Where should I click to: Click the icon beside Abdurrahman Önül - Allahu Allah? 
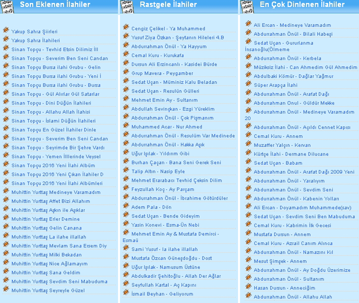(x=248, y=295)
